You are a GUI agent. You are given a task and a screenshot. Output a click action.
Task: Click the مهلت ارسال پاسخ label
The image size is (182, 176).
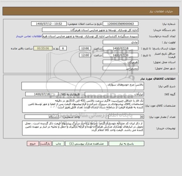164,48
